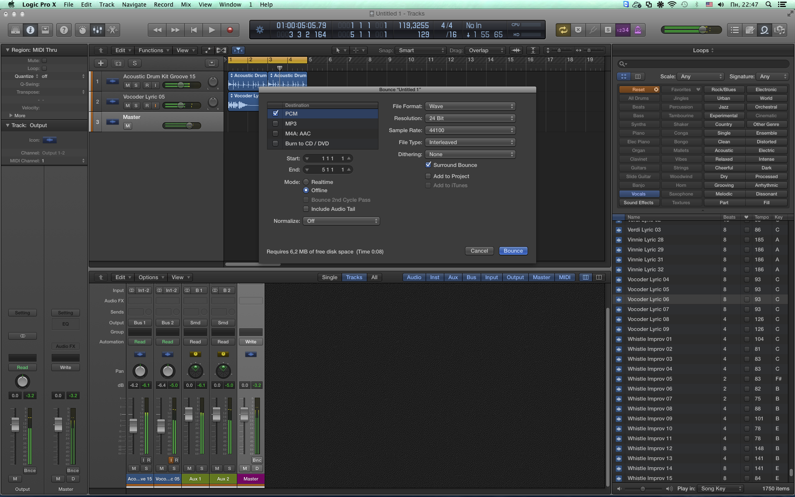Viewport: 795px width, 497px height.
Task: Click the Bounce button
Action: [x=513, y=251]
